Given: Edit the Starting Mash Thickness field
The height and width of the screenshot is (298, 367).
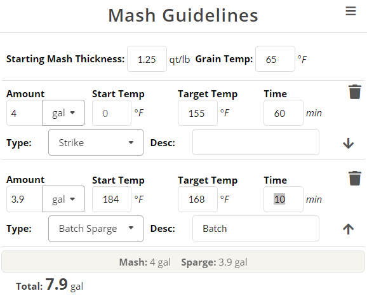Looking at the screenshot, I should point(147,59).
